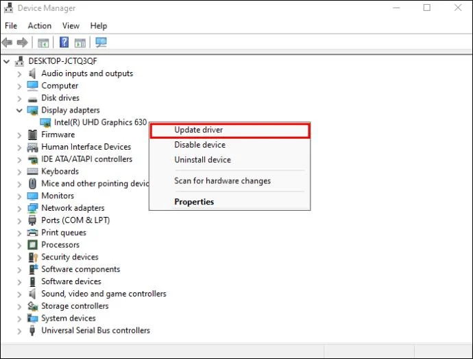Expand the Disk drives chevron
The height and width of the screenshot is (359, 473).
pyautogui.click(x=19, y=98)
